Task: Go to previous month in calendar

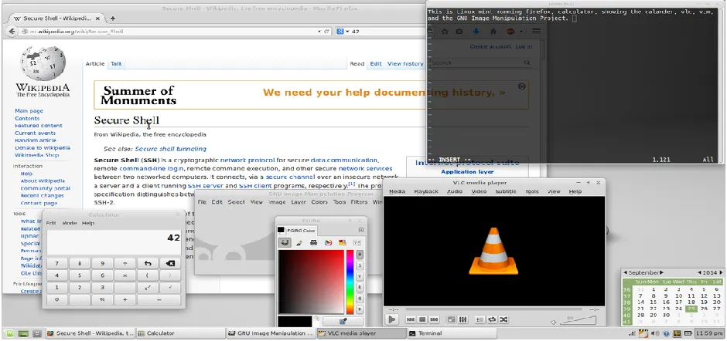Action: tap(625, 273)
